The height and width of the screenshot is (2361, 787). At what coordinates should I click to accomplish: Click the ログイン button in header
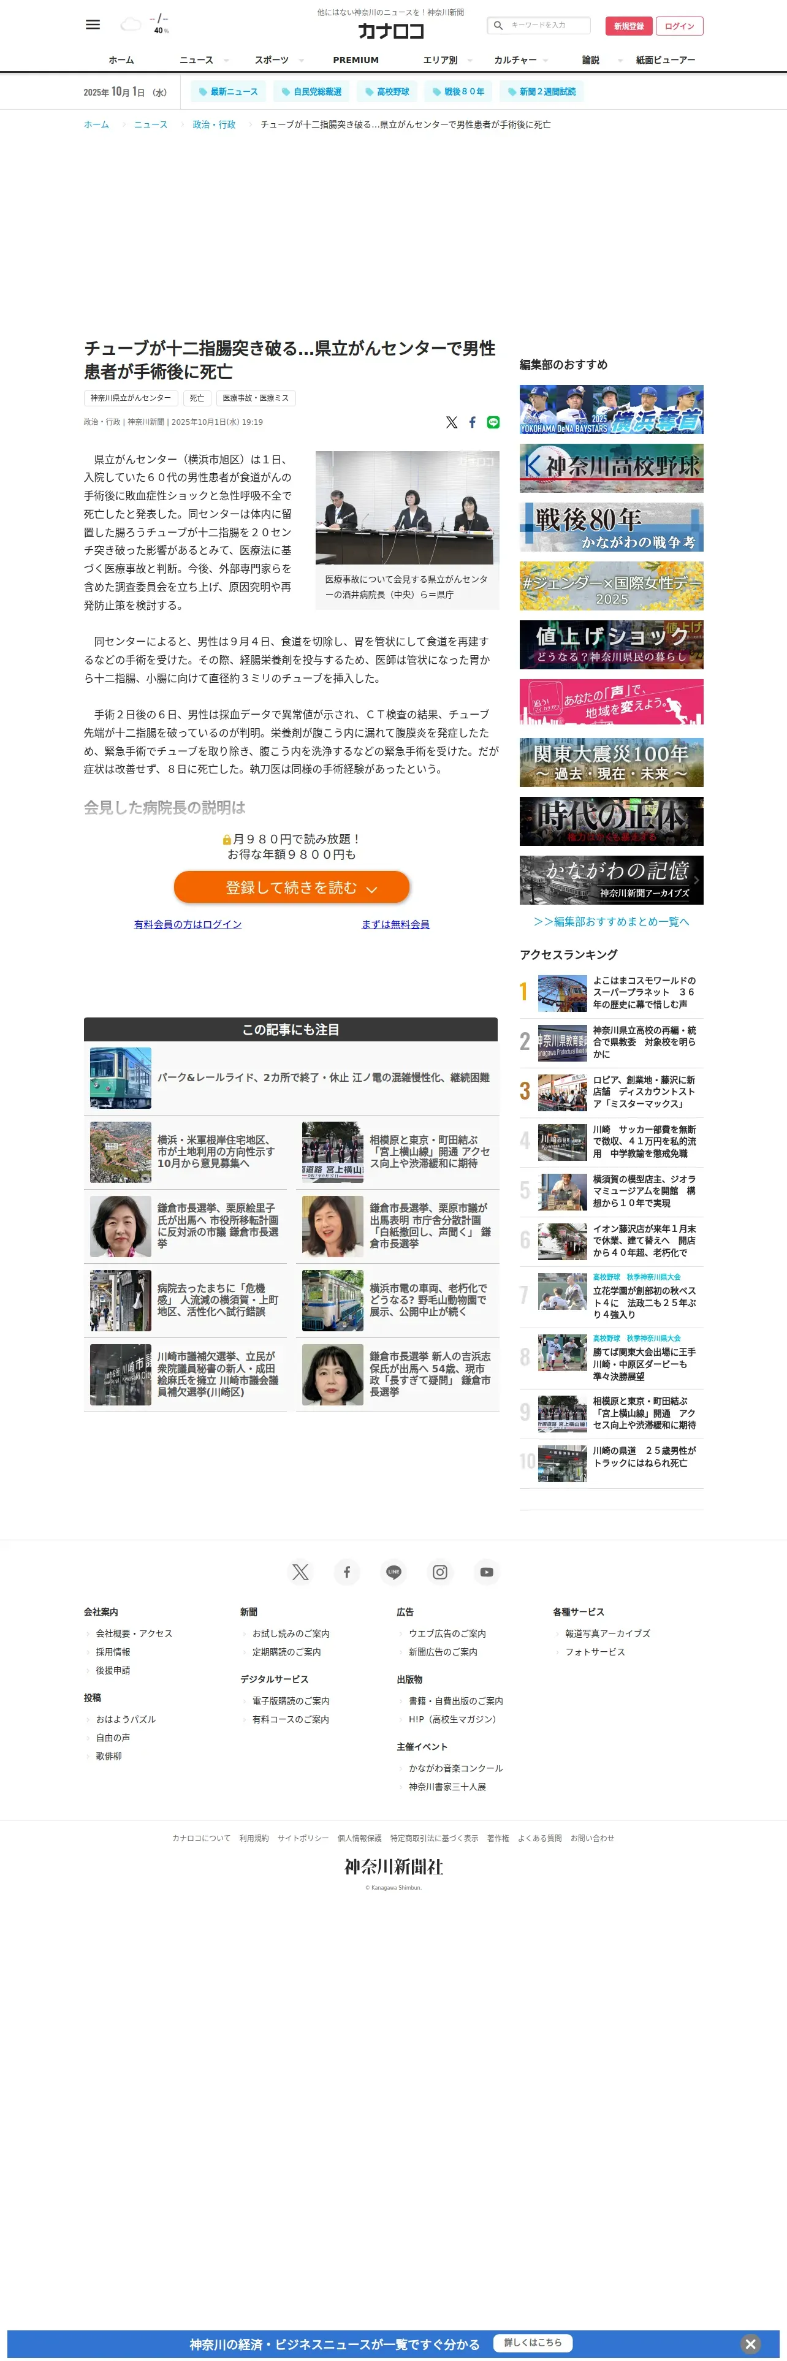coord(680,26)
